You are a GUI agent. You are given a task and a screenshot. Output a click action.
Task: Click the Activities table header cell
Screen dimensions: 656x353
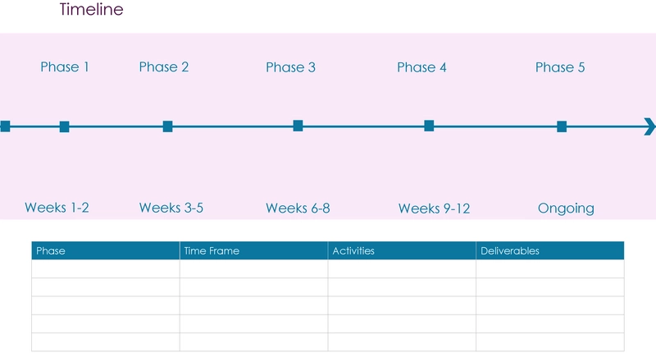point(402,251)
